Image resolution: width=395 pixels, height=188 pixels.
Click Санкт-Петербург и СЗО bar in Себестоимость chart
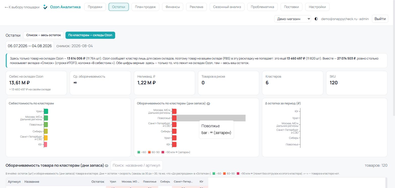click(x=46, y=138)
